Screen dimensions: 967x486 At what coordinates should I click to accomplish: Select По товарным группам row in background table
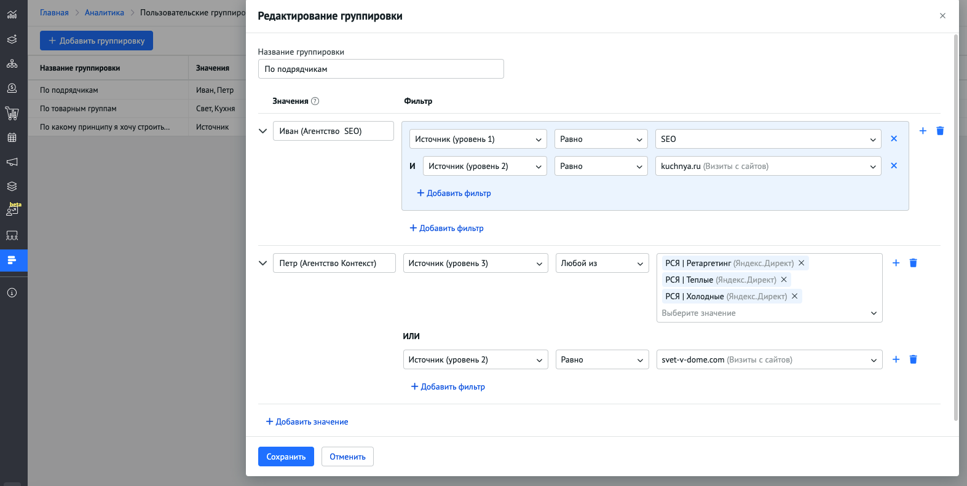pos(136,108)
